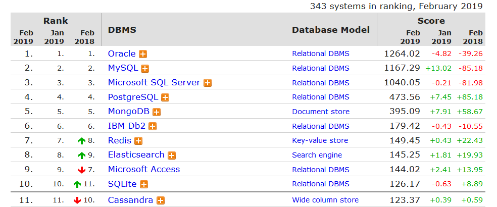Expand the plus icon next to Cassandra

pos(161,200)
